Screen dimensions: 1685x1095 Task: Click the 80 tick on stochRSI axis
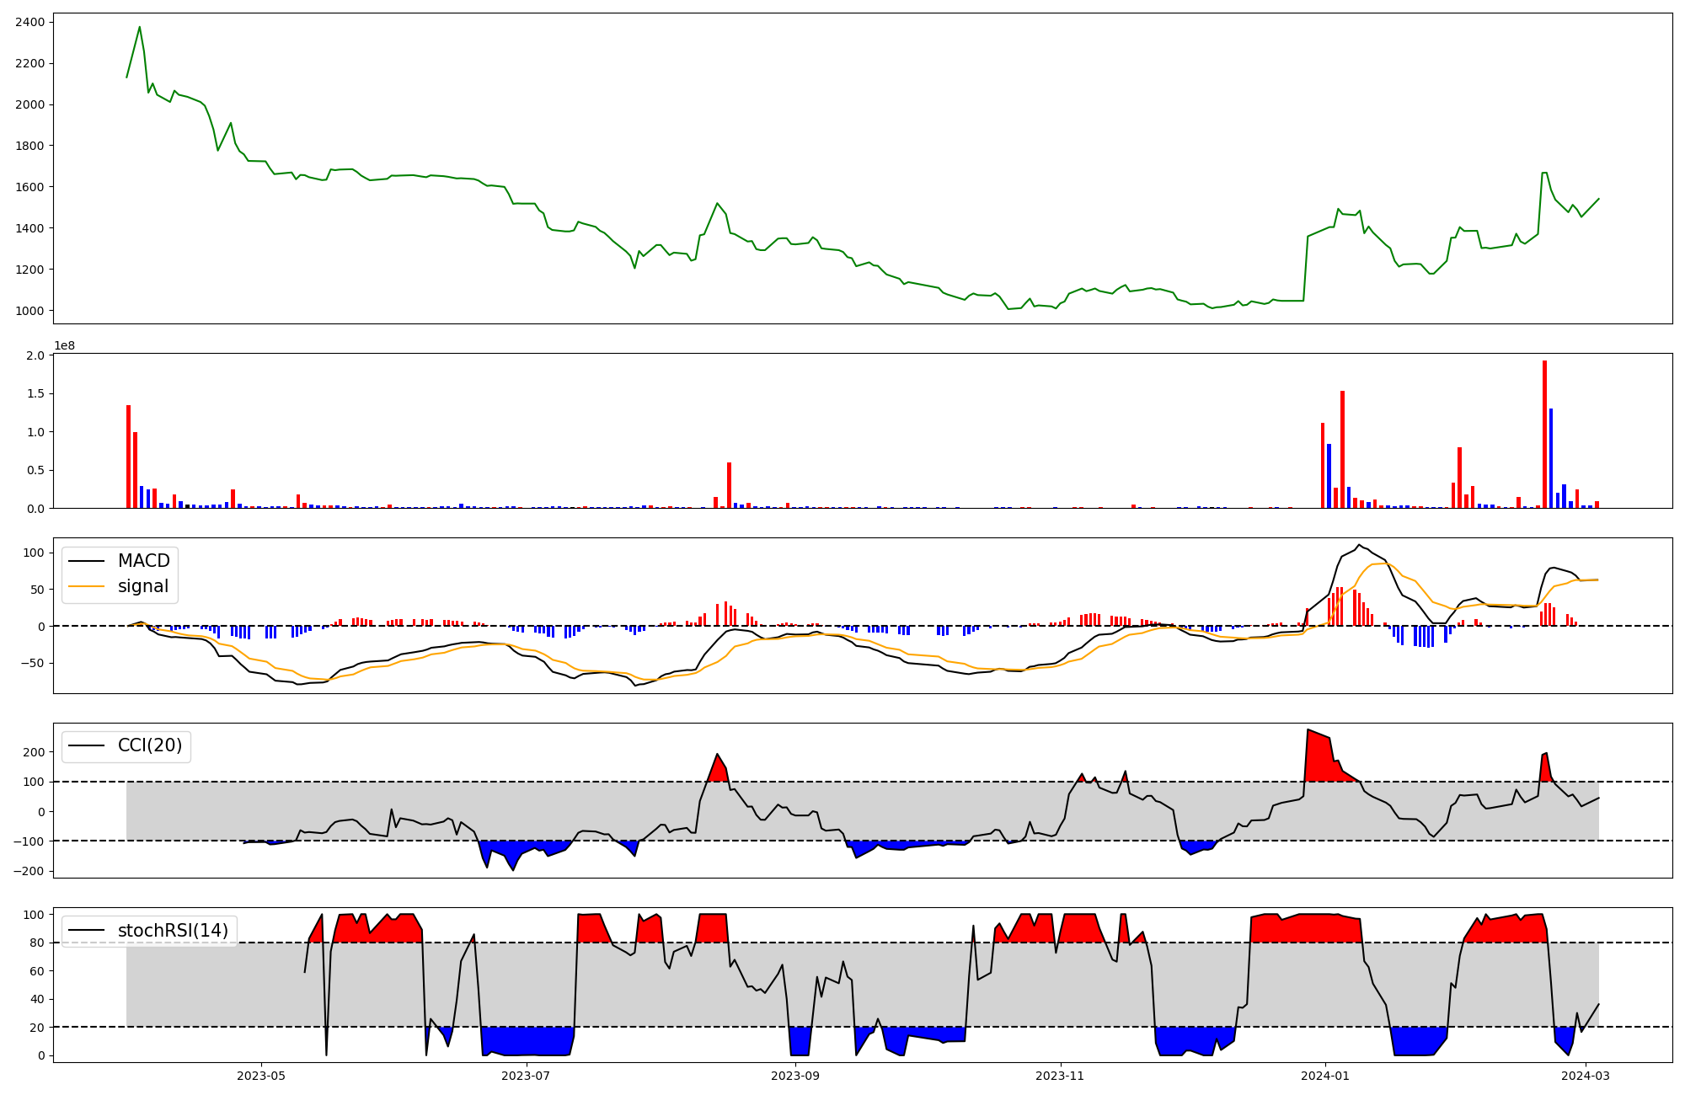tap(35, 943)
